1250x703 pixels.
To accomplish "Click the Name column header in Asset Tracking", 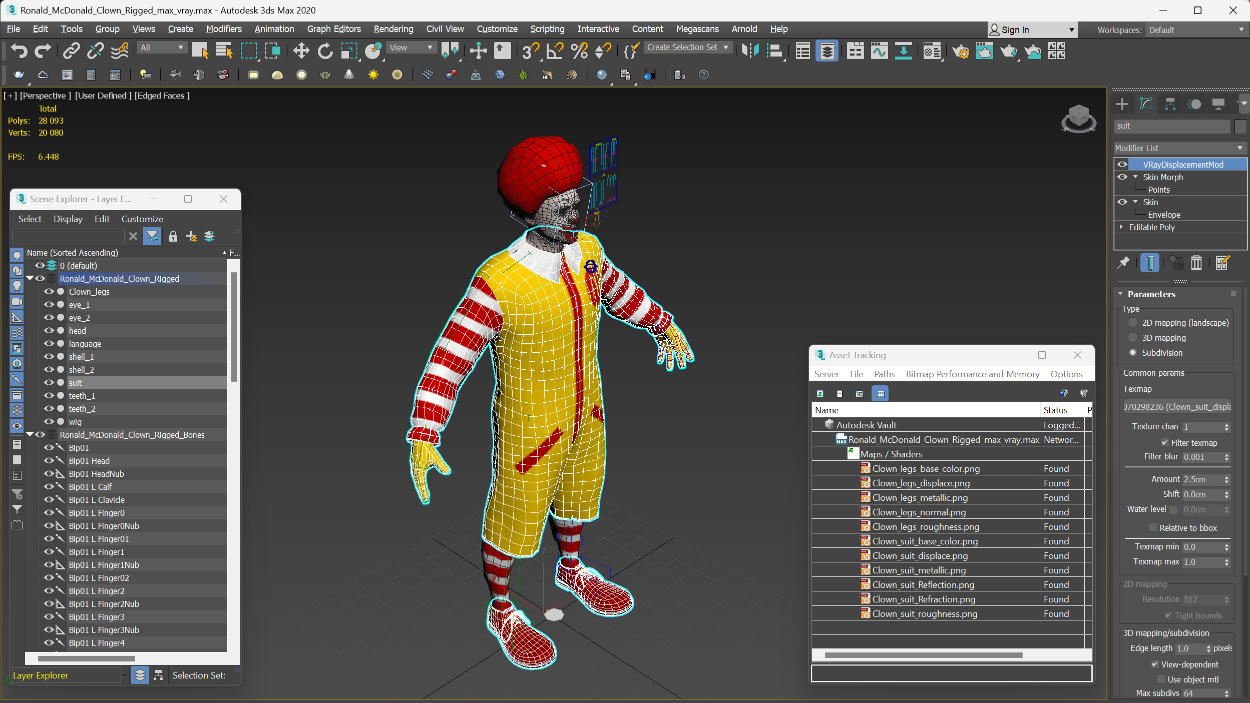I will [x=926, y=410].
